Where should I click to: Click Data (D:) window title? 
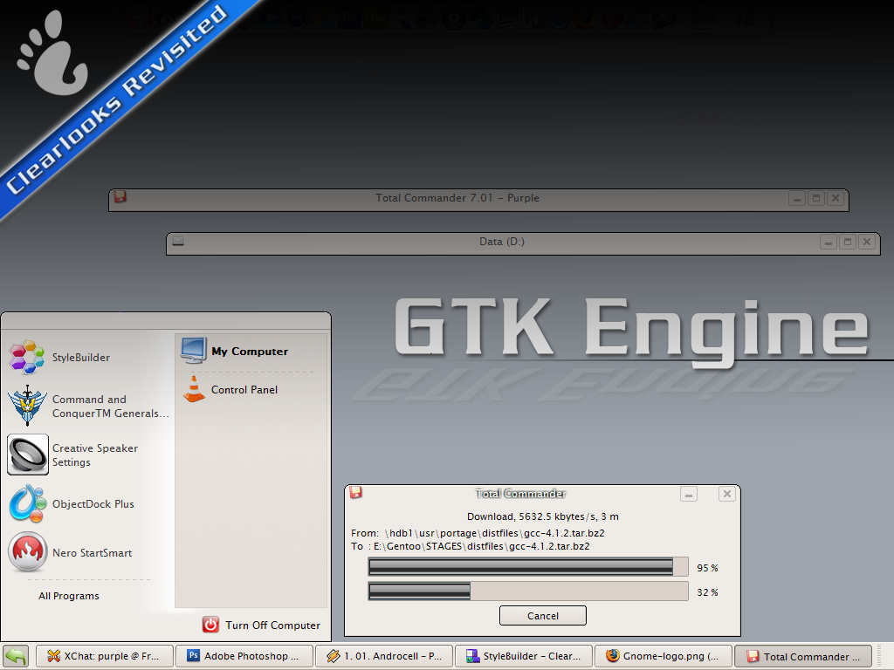coord(502,242)
